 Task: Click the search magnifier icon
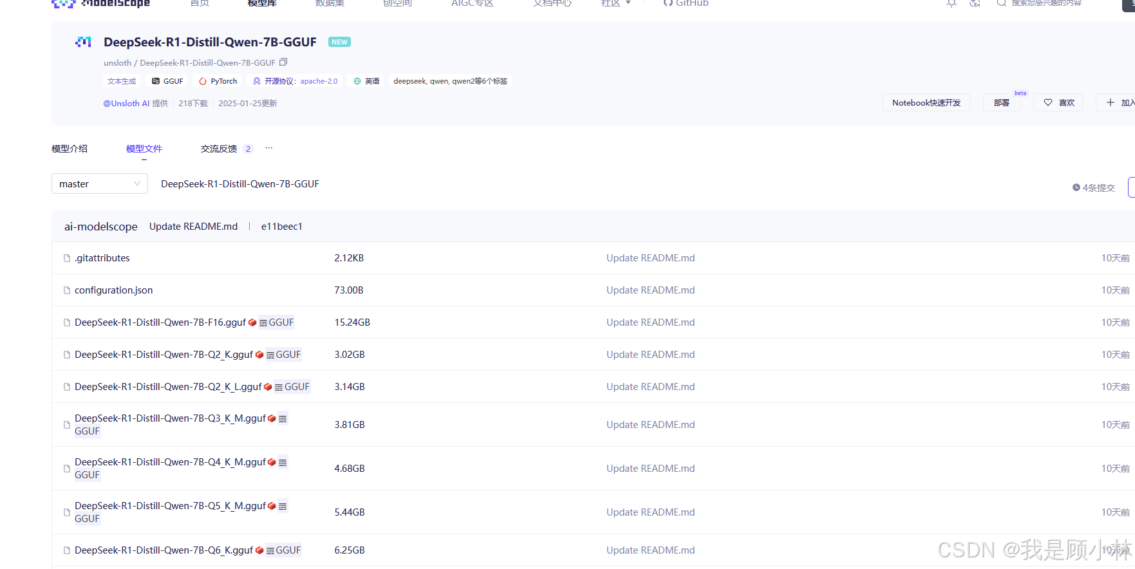click(x=1001, y=3)
